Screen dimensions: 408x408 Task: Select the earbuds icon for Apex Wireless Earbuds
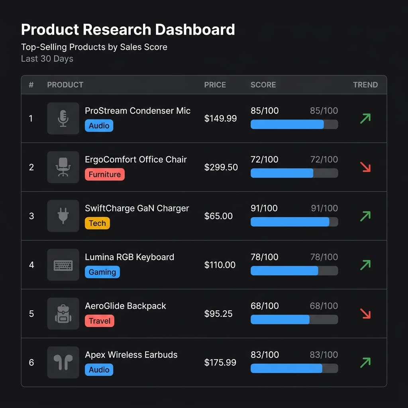pos(63,363)
